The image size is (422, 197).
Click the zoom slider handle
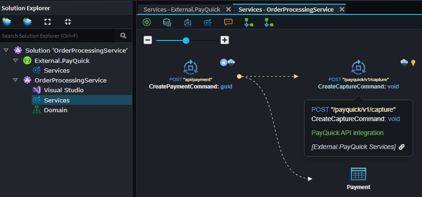pos(186,41)
